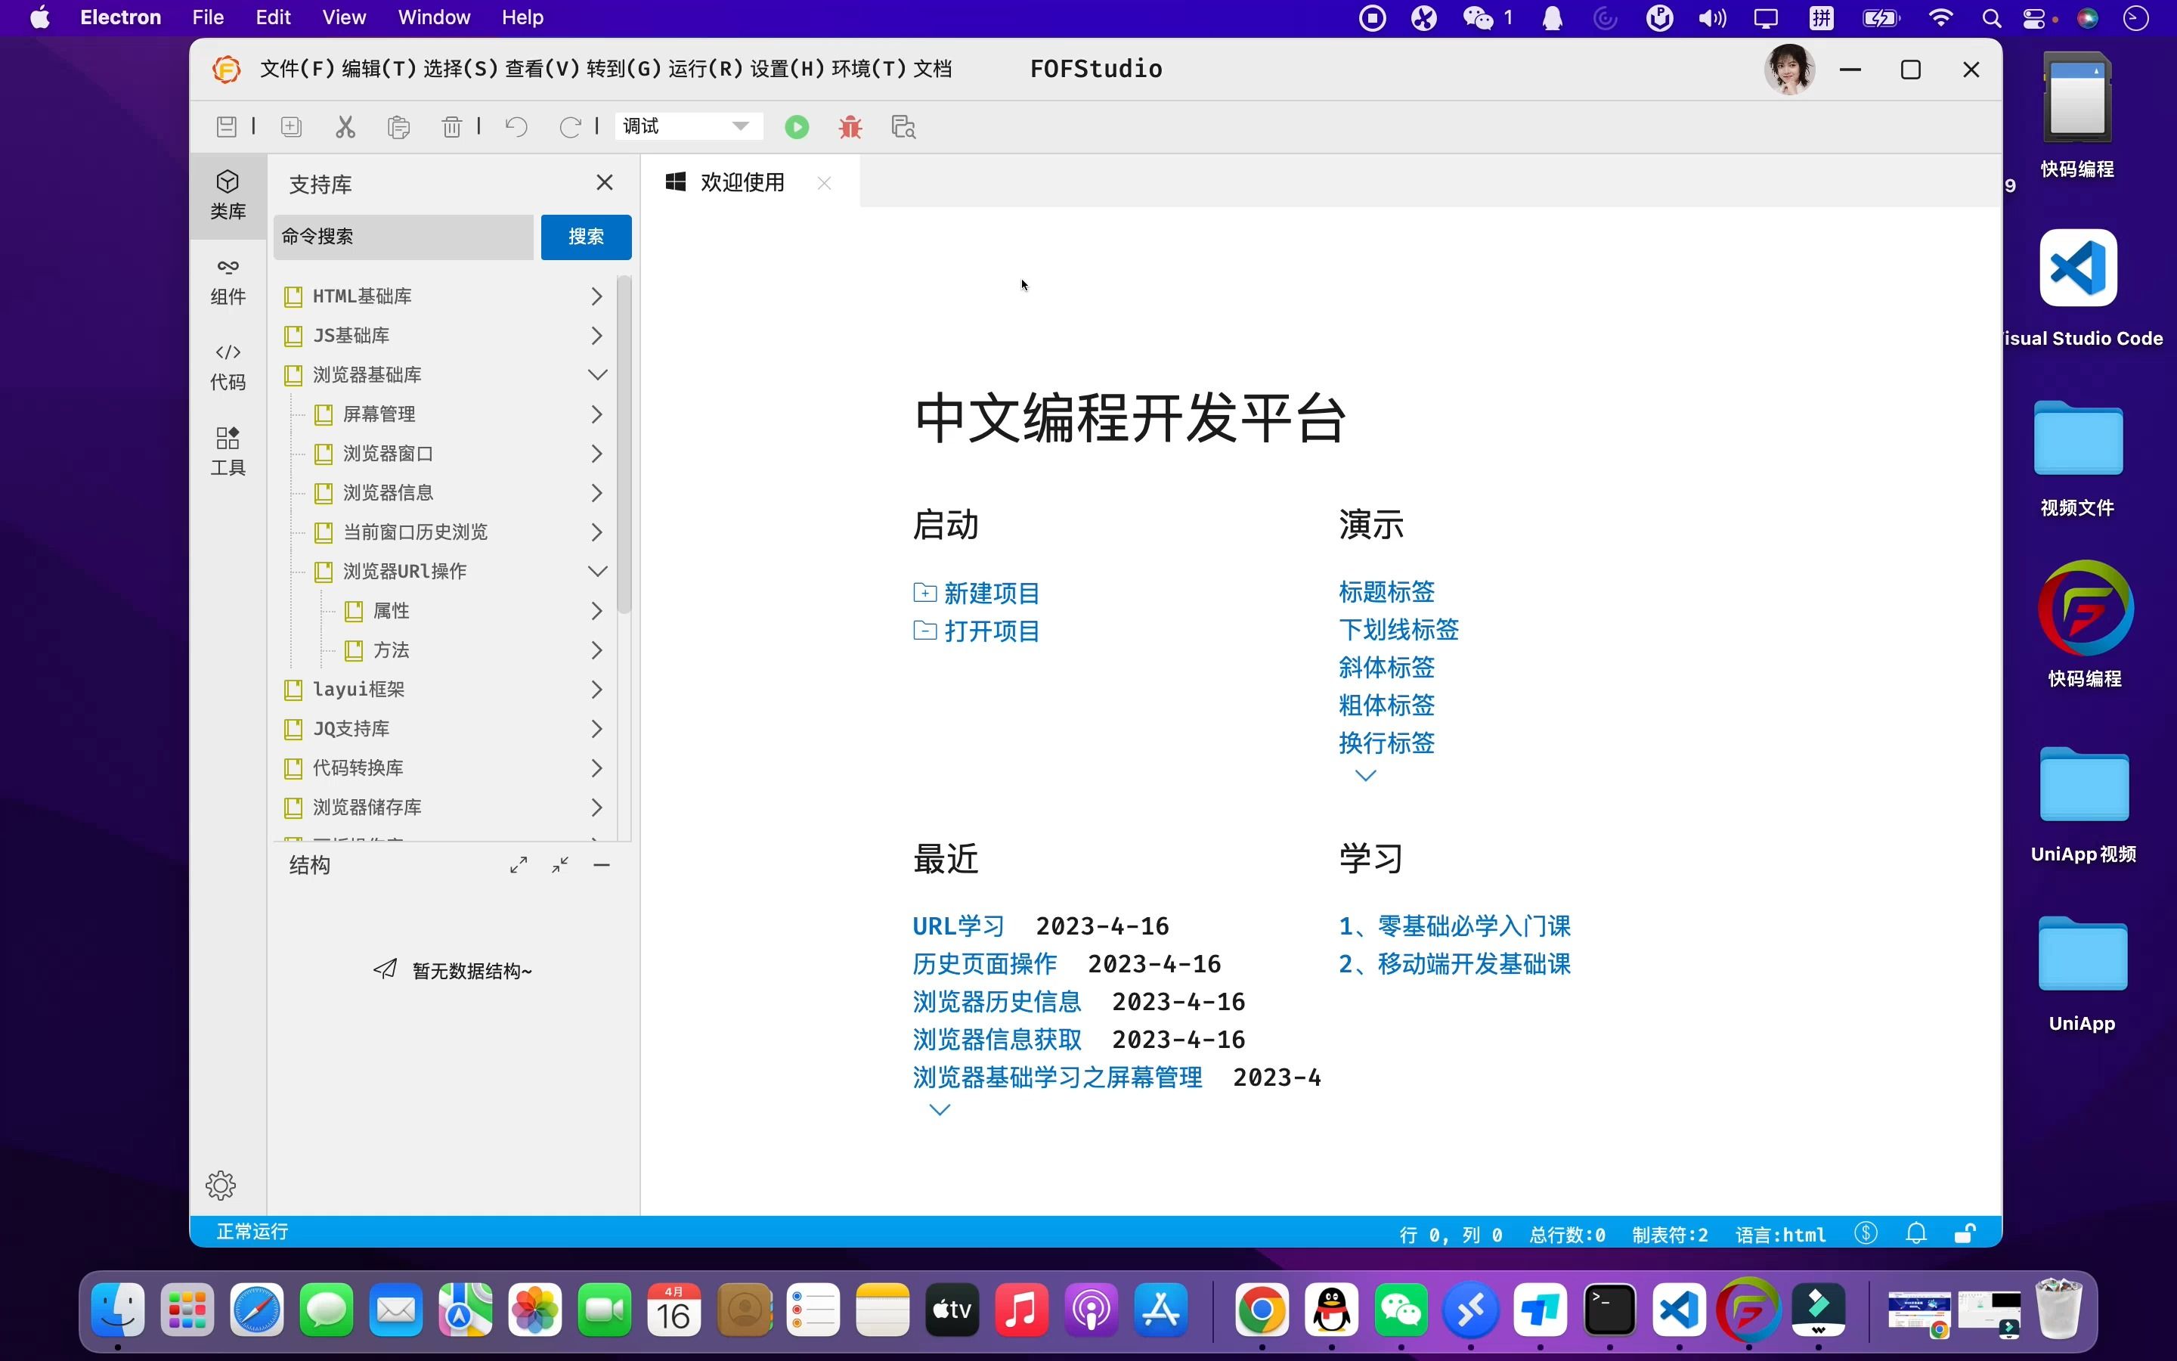Collapse the 浏览器URl操作 tree node
2177x1361 pixels.
(597, 572)
